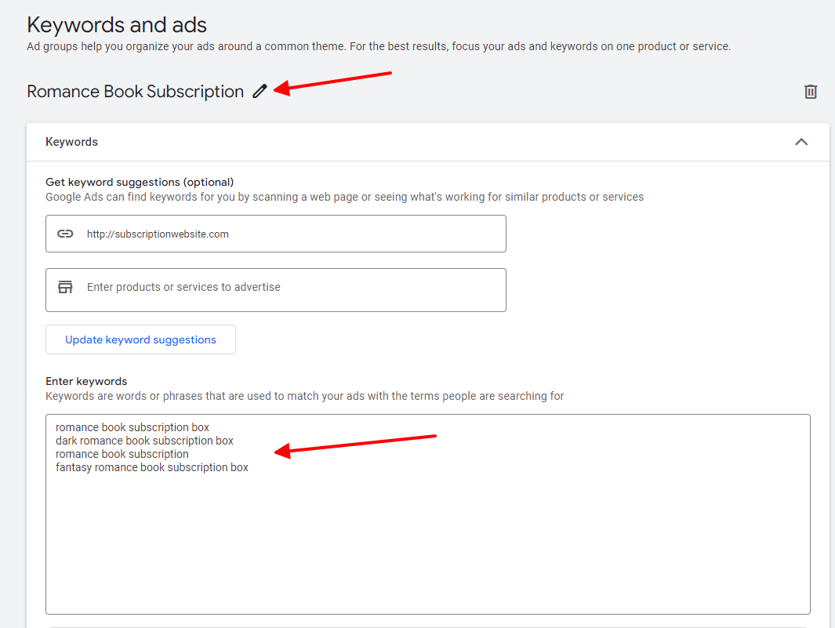Click the line reading dark romance book subscription box
The width and height of the screenshot is (835, 628).
click(x=144, y=440)
